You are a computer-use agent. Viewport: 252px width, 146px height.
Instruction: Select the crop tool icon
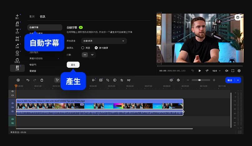[108, 80]
